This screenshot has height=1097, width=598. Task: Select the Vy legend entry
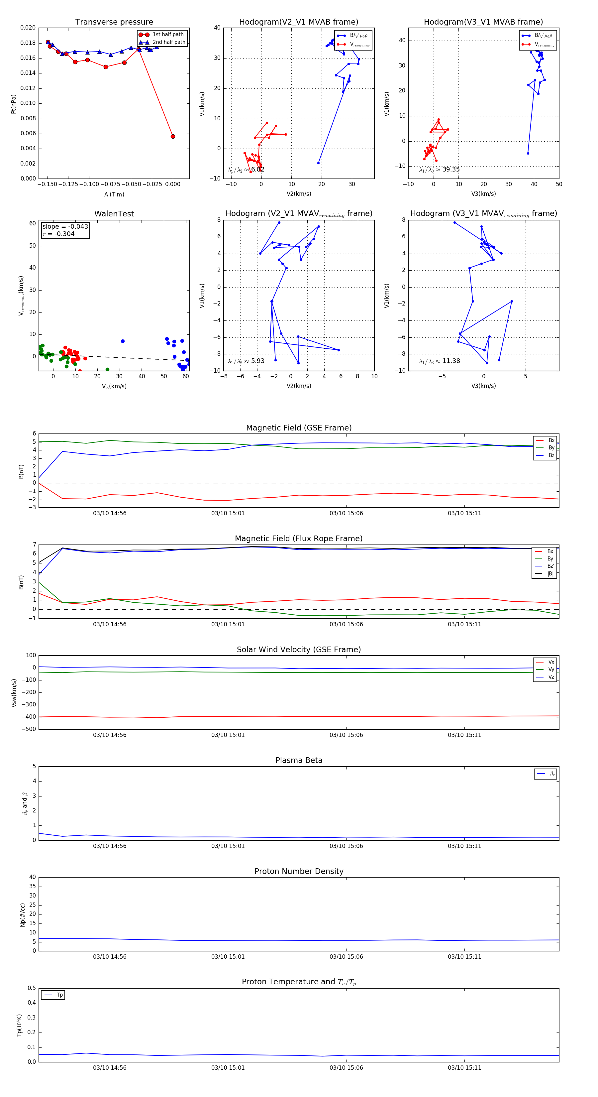tap(546, 670)
